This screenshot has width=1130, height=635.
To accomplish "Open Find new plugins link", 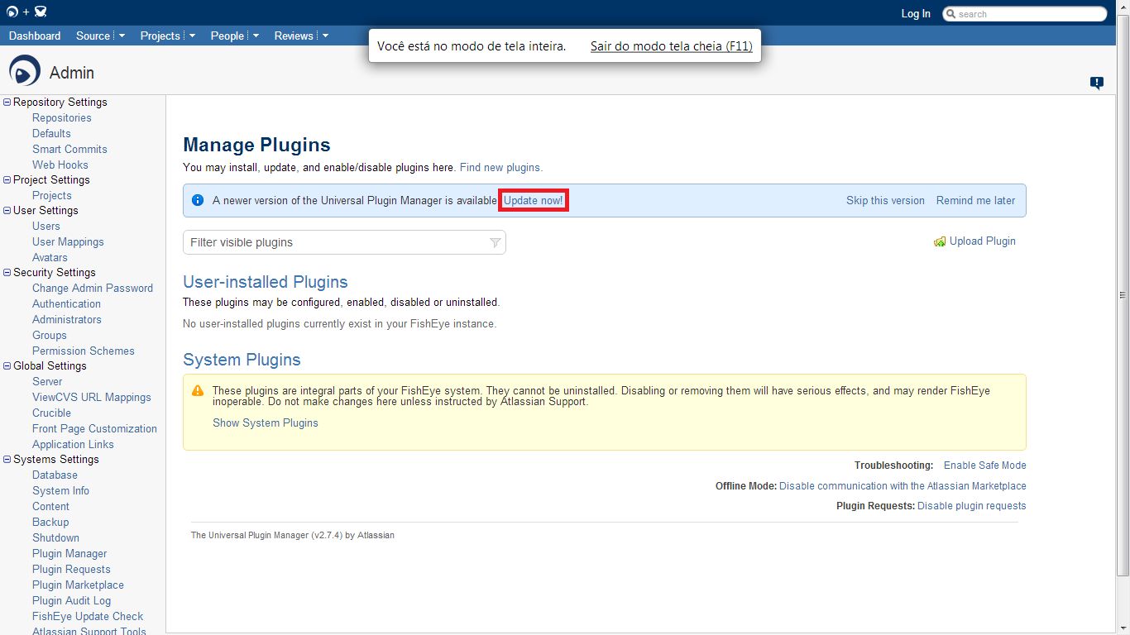I will (501, 167).
